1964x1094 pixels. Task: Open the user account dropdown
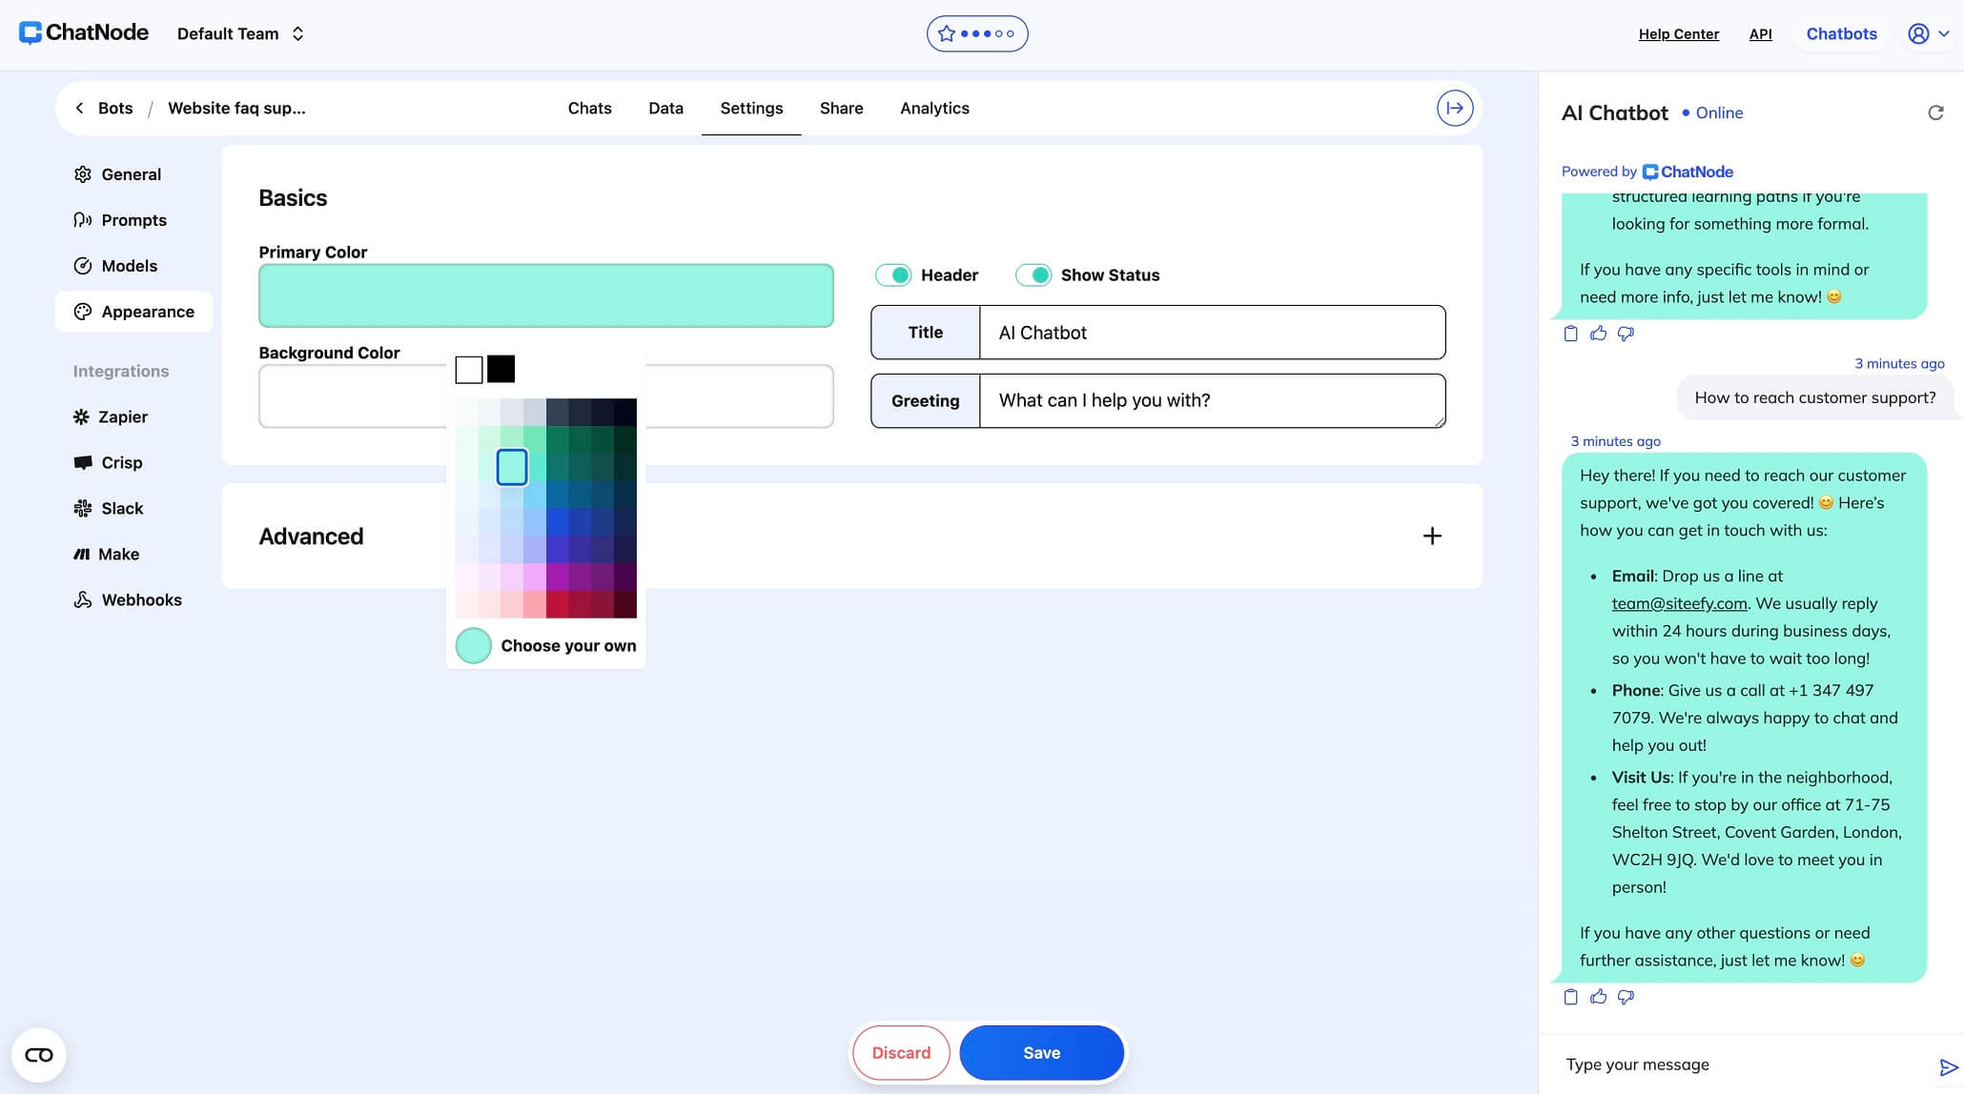[x=1928, y=33]
